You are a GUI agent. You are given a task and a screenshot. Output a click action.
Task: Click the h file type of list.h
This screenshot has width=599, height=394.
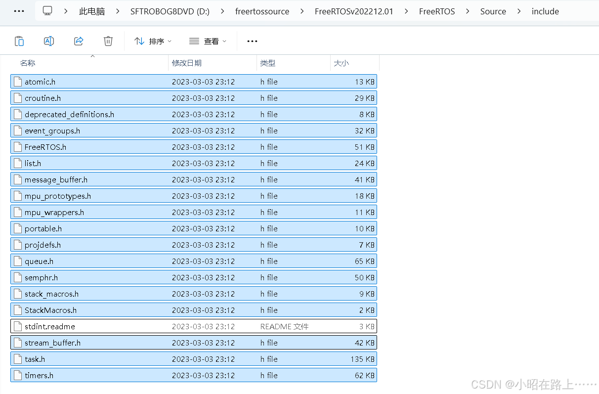[269, 163]
